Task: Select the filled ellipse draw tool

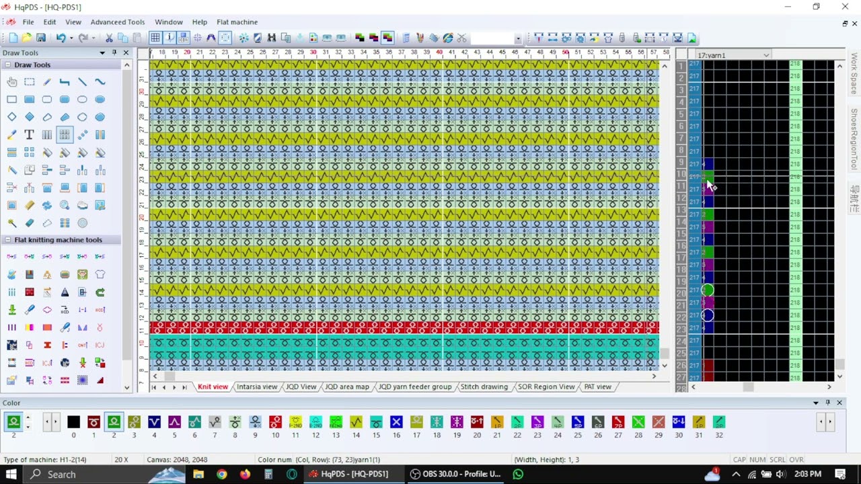Action: pos(100,99)
